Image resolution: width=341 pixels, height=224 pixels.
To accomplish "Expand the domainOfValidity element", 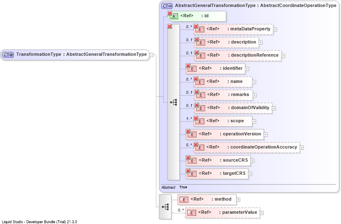I will click(274, 108).
